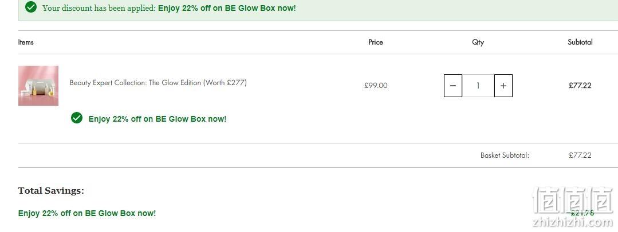The height and width of the screenshot is (232, 618).
Task: Click the Basket Subtotal label
Action: pyautogui.click(x=505, y=155)
